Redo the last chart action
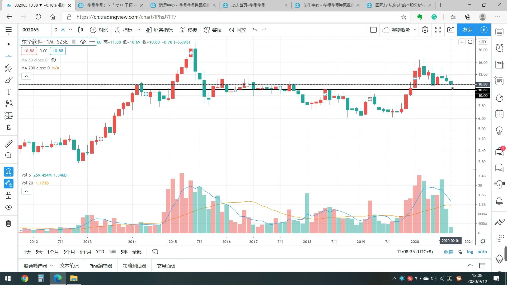 (x=264, y=30)
